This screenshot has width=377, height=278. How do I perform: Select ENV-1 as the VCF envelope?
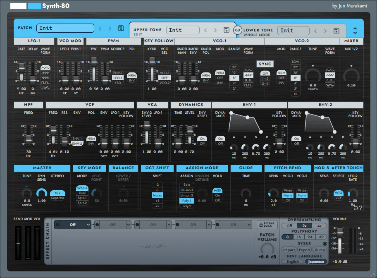tap(77, 139)
